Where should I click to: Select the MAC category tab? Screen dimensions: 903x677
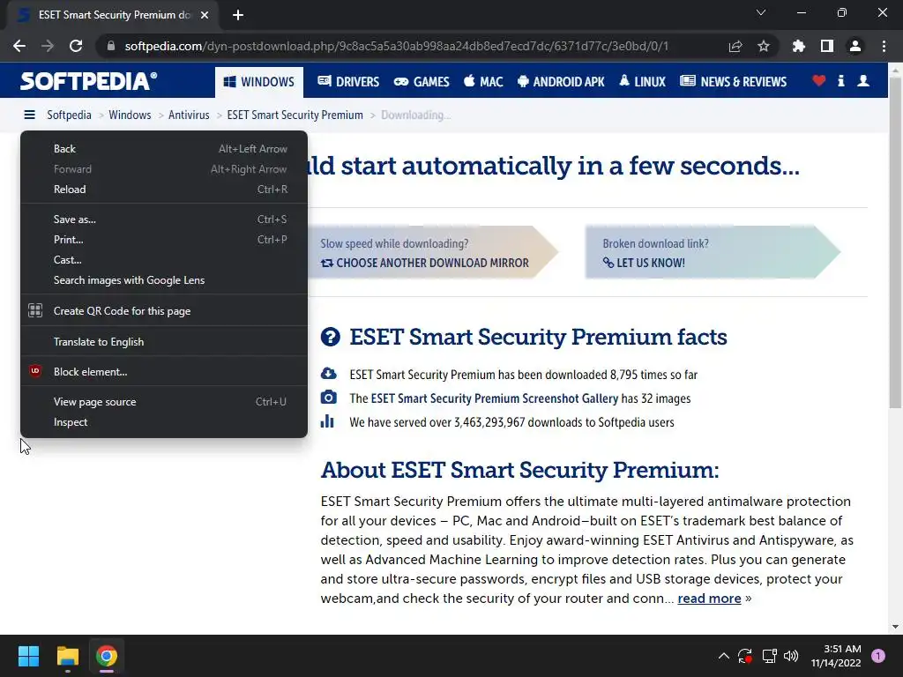tap(484, 82)
